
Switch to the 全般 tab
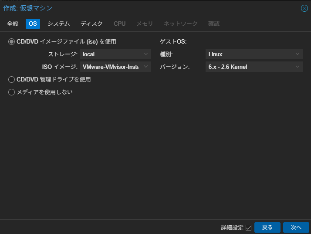click(x=13, y=24)
